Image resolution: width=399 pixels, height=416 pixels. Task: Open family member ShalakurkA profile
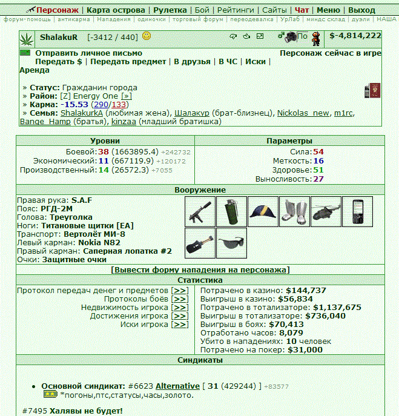(82, 113)
